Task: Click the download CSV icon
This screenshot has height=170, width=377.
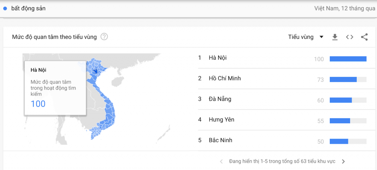Action: coord(335,37)
